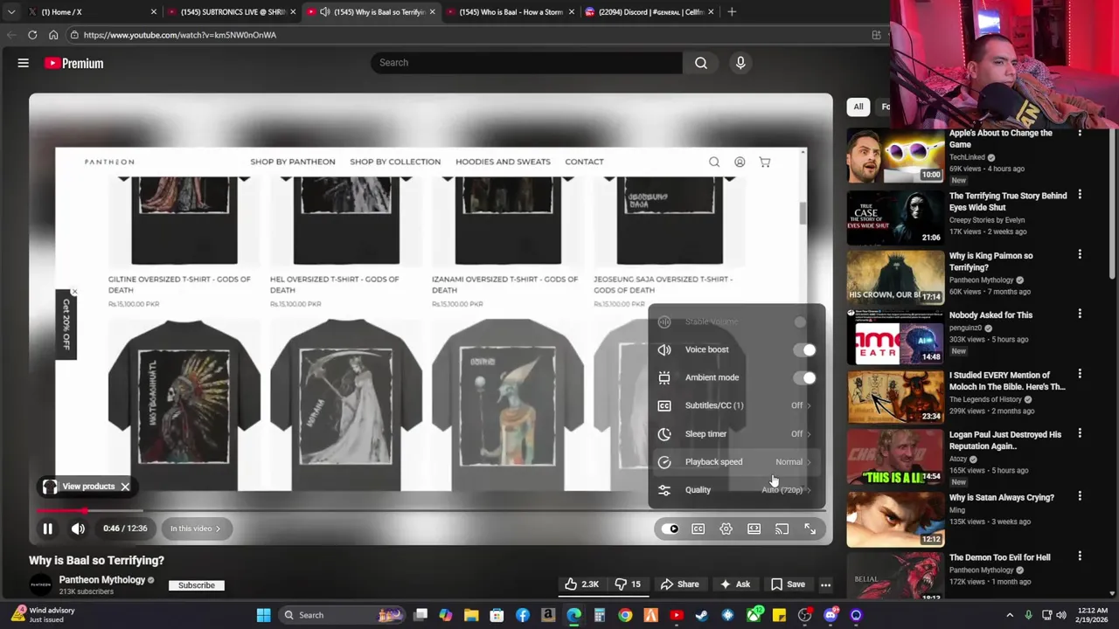1119x629 pixels.
Task: Open Steam from taskbar
Action: [x=701, y=615]
